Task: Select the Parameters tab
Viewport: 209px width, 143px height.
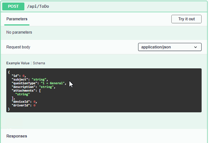Action: pyautogui.click(x=17, y=19)
